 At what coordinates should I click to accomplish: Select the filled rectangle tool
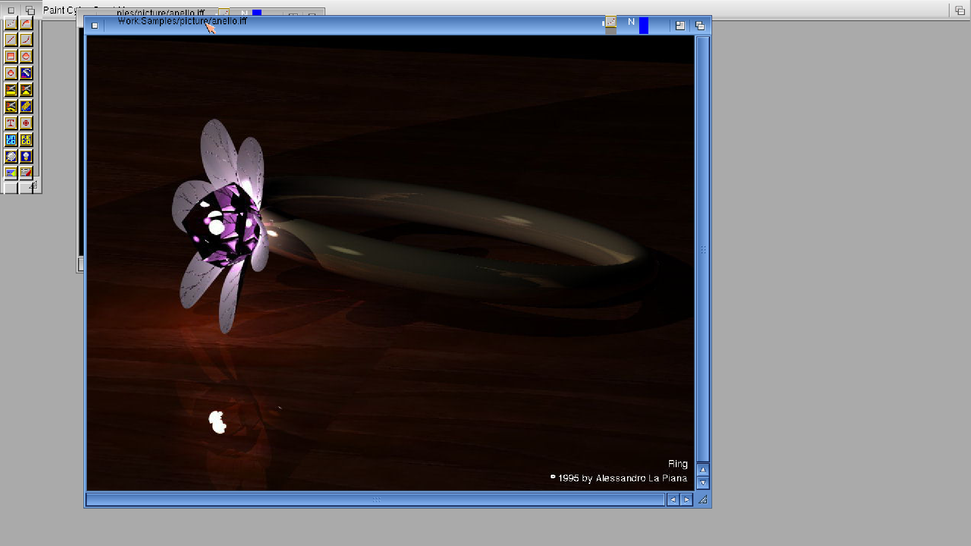11,56
